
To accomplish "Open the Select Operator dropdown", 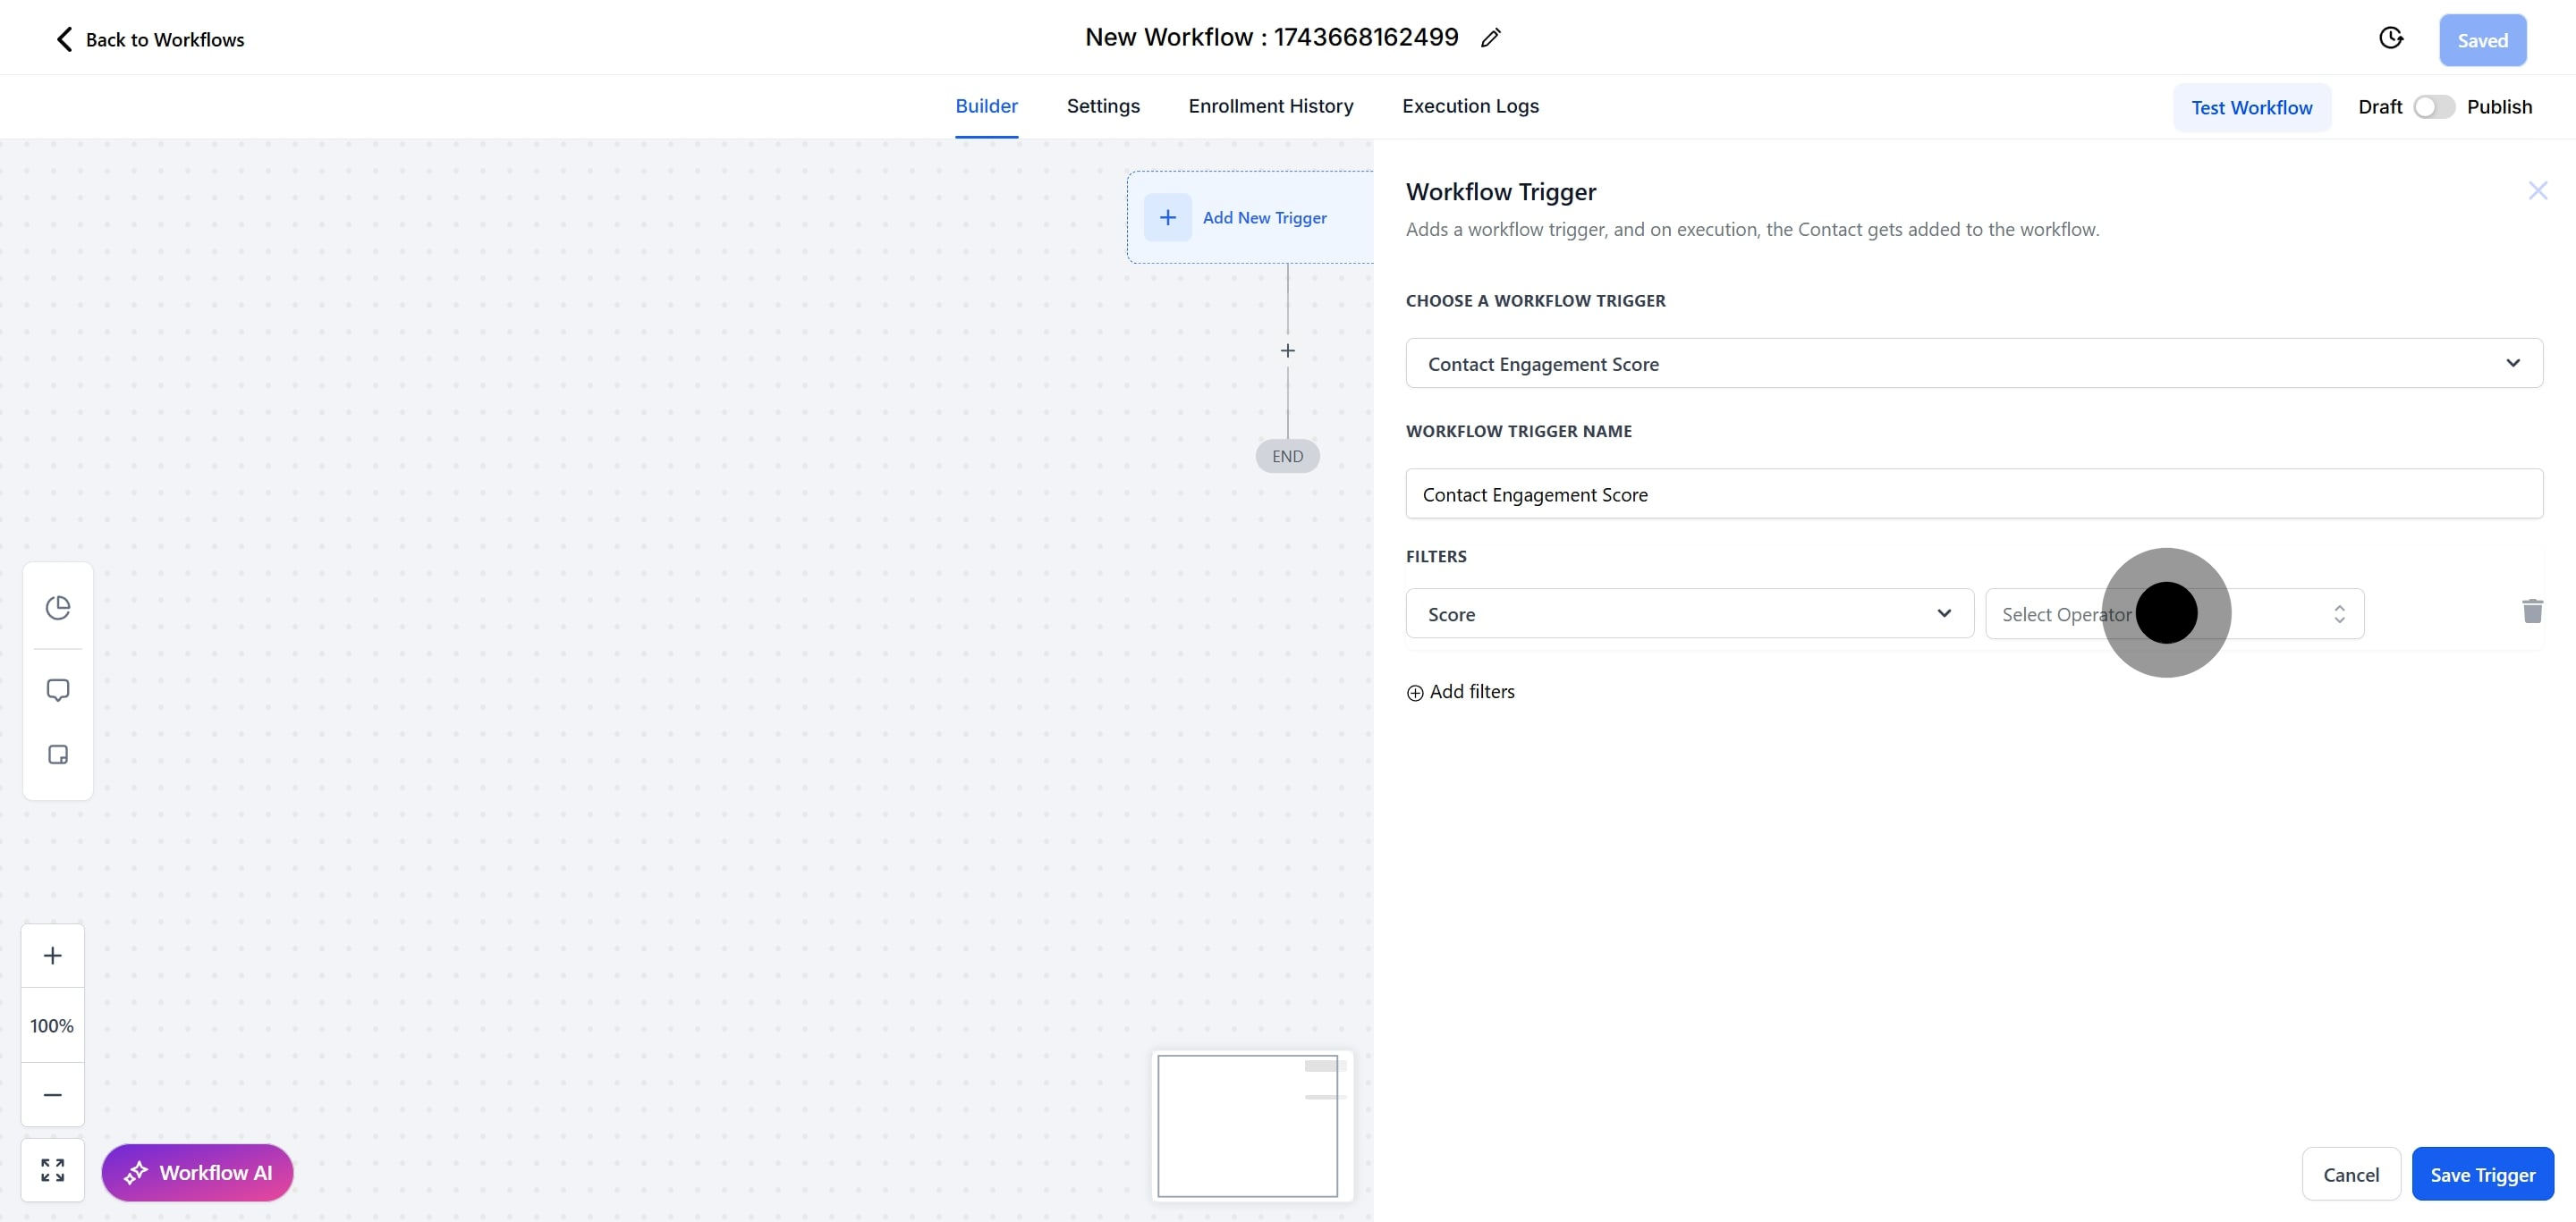I will click(x=2173, y=613).
